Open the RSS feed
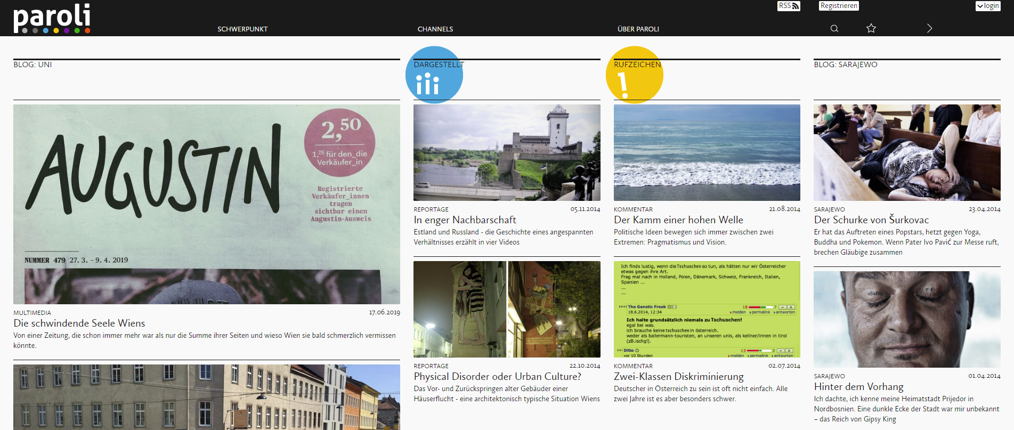The width and height of the screenshot is (1014, 430). (x=789, y=6)
